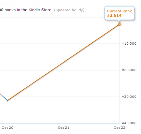Click the 'Current Rank' tooltip heading

(x=119, y=11)
